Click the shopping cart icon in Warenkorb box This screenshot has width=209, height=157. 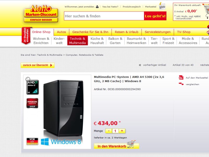pyautogui.click(x=206, y=11)
